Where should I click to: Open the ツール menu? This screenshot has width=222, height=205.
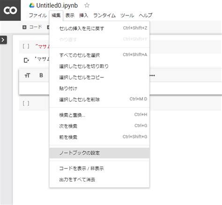[x=127, y=15]
